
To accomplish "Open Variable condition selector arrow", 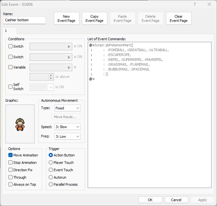I will (69, 67).
